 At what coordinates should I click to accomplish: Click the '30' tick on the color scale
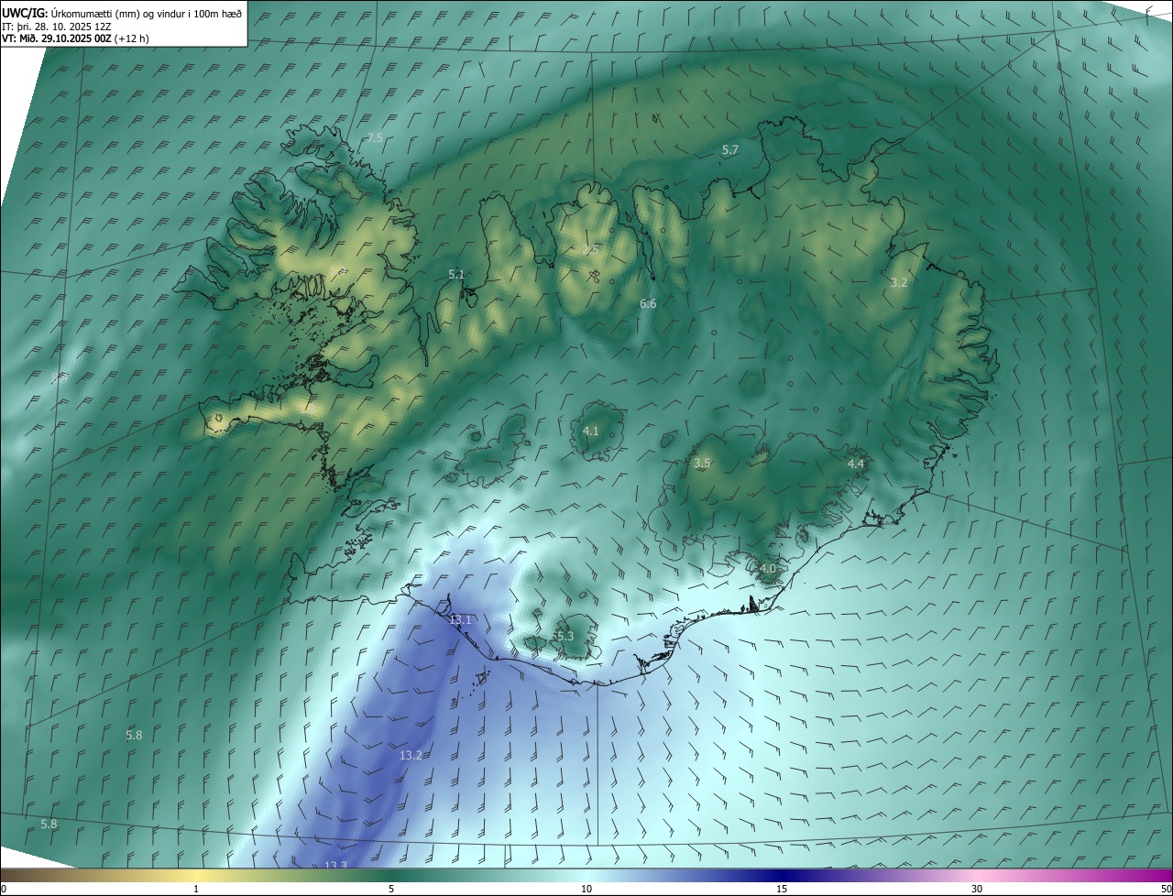(x=977, y=889)
